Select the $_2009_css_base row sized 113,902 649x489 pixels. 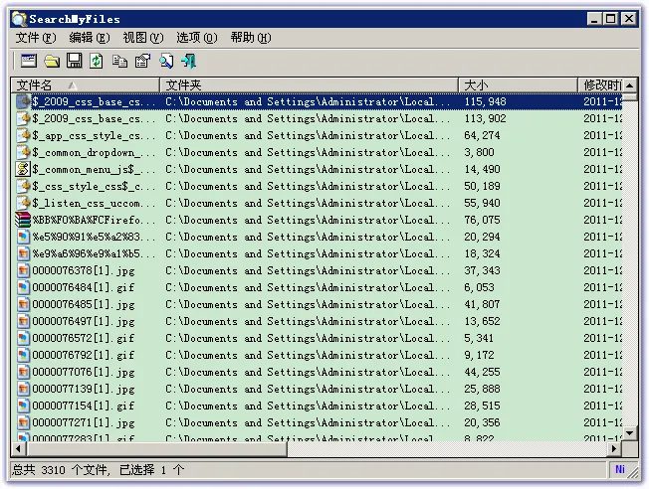319,118
